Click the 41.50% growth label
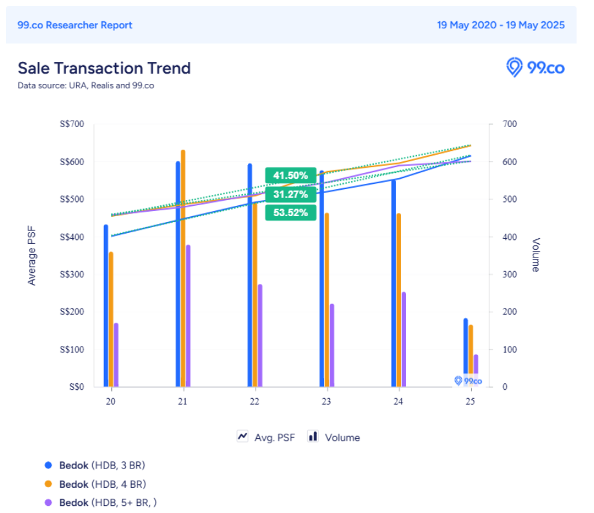 click(291, 176)
